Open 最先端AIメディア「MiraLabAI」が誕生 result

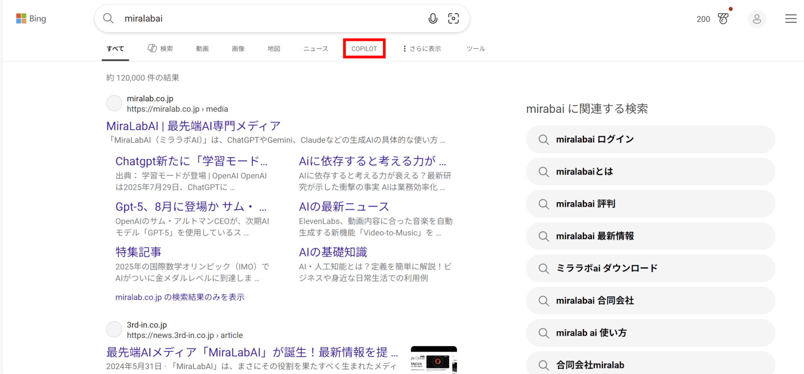point(252,352)
